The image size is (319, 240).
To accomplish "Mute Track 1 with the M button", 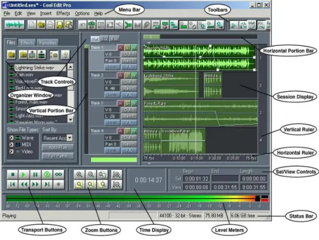I will pos(134,48).
